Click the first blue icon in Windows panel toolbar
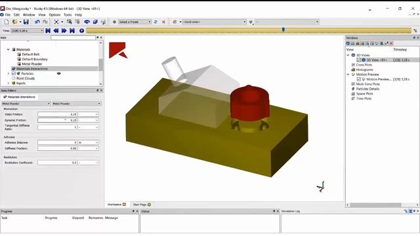 coord(348,43)
